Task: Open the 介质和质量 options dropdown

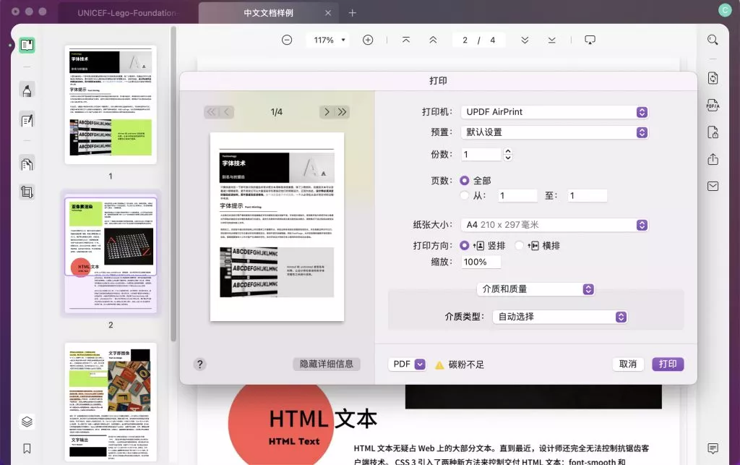Action: click(x=535, y=289)
